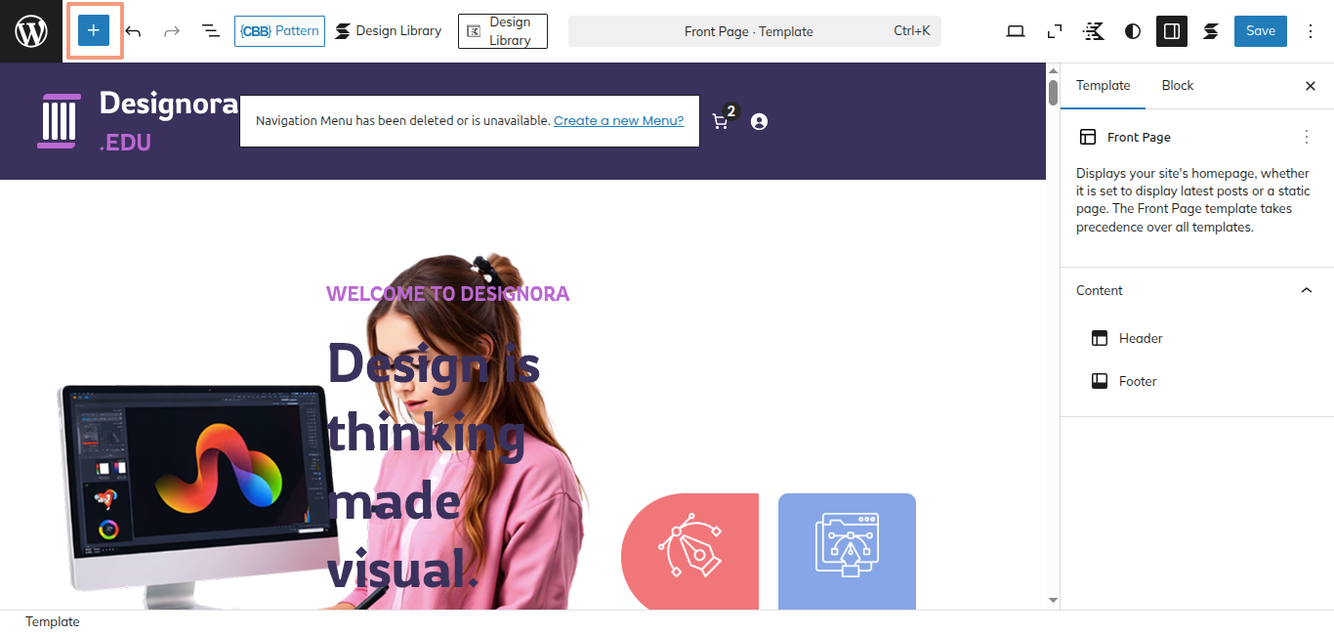Click the WordPress logo icon

point(31,31)
